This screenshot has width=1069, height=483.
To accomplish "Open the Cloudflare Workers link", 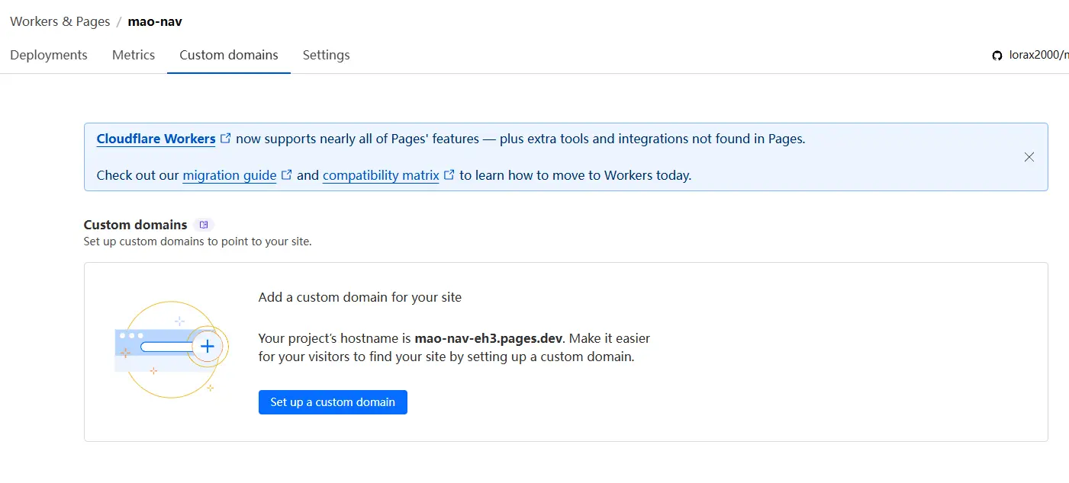I will (x=156, y=139).
